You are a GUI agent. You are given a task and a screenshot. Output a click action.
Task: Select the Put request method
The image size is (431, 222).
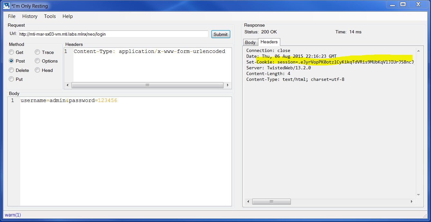point(11,79)
